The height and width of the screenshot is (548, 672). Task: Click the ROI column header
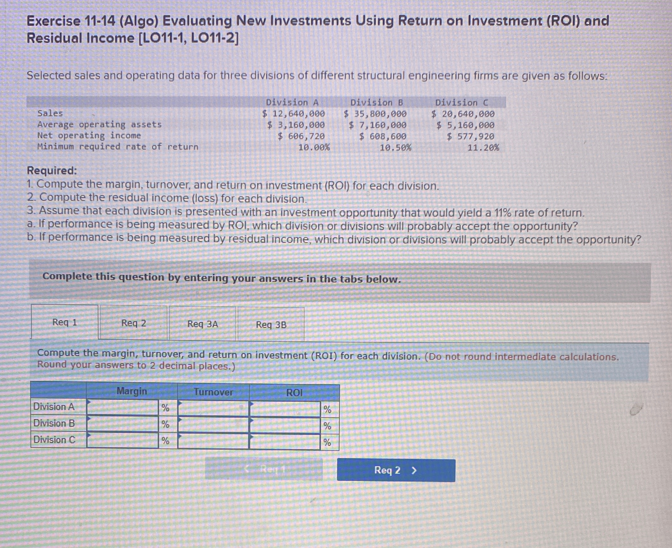click(294, 393)
